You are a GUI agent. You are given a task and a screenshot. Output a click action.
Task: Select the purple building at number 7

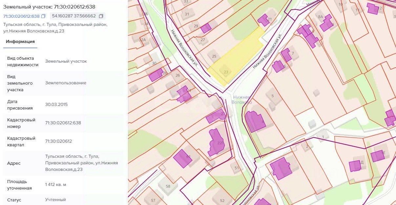point(286,55)
